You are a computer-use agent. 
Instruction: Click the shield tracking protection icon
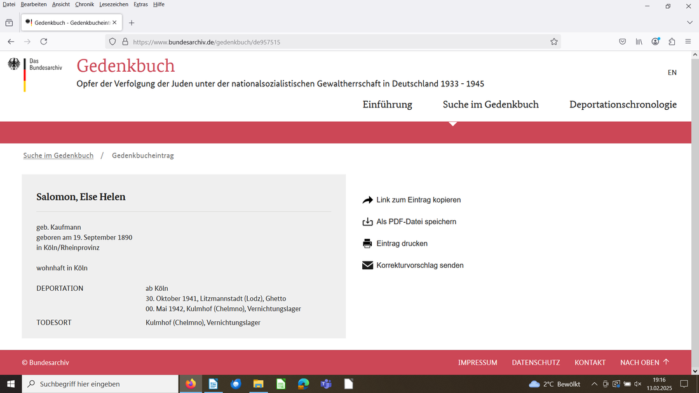coord(112,41)
